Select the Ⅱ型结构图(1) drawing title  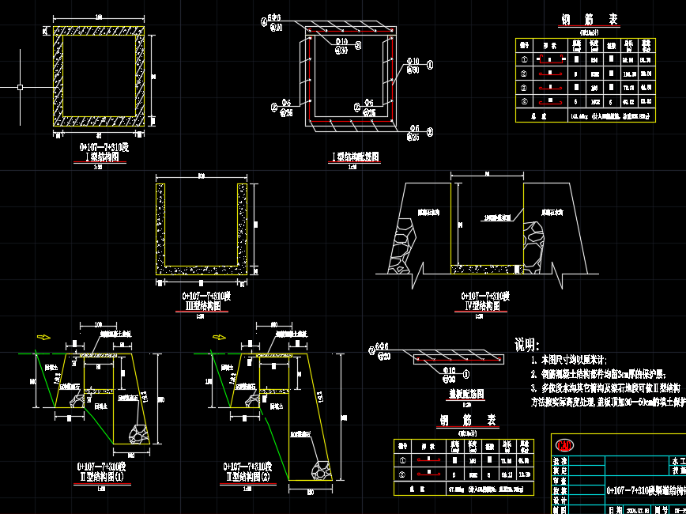104,477
